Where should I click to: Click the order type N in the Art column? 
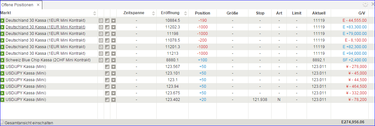pos(279,100)
